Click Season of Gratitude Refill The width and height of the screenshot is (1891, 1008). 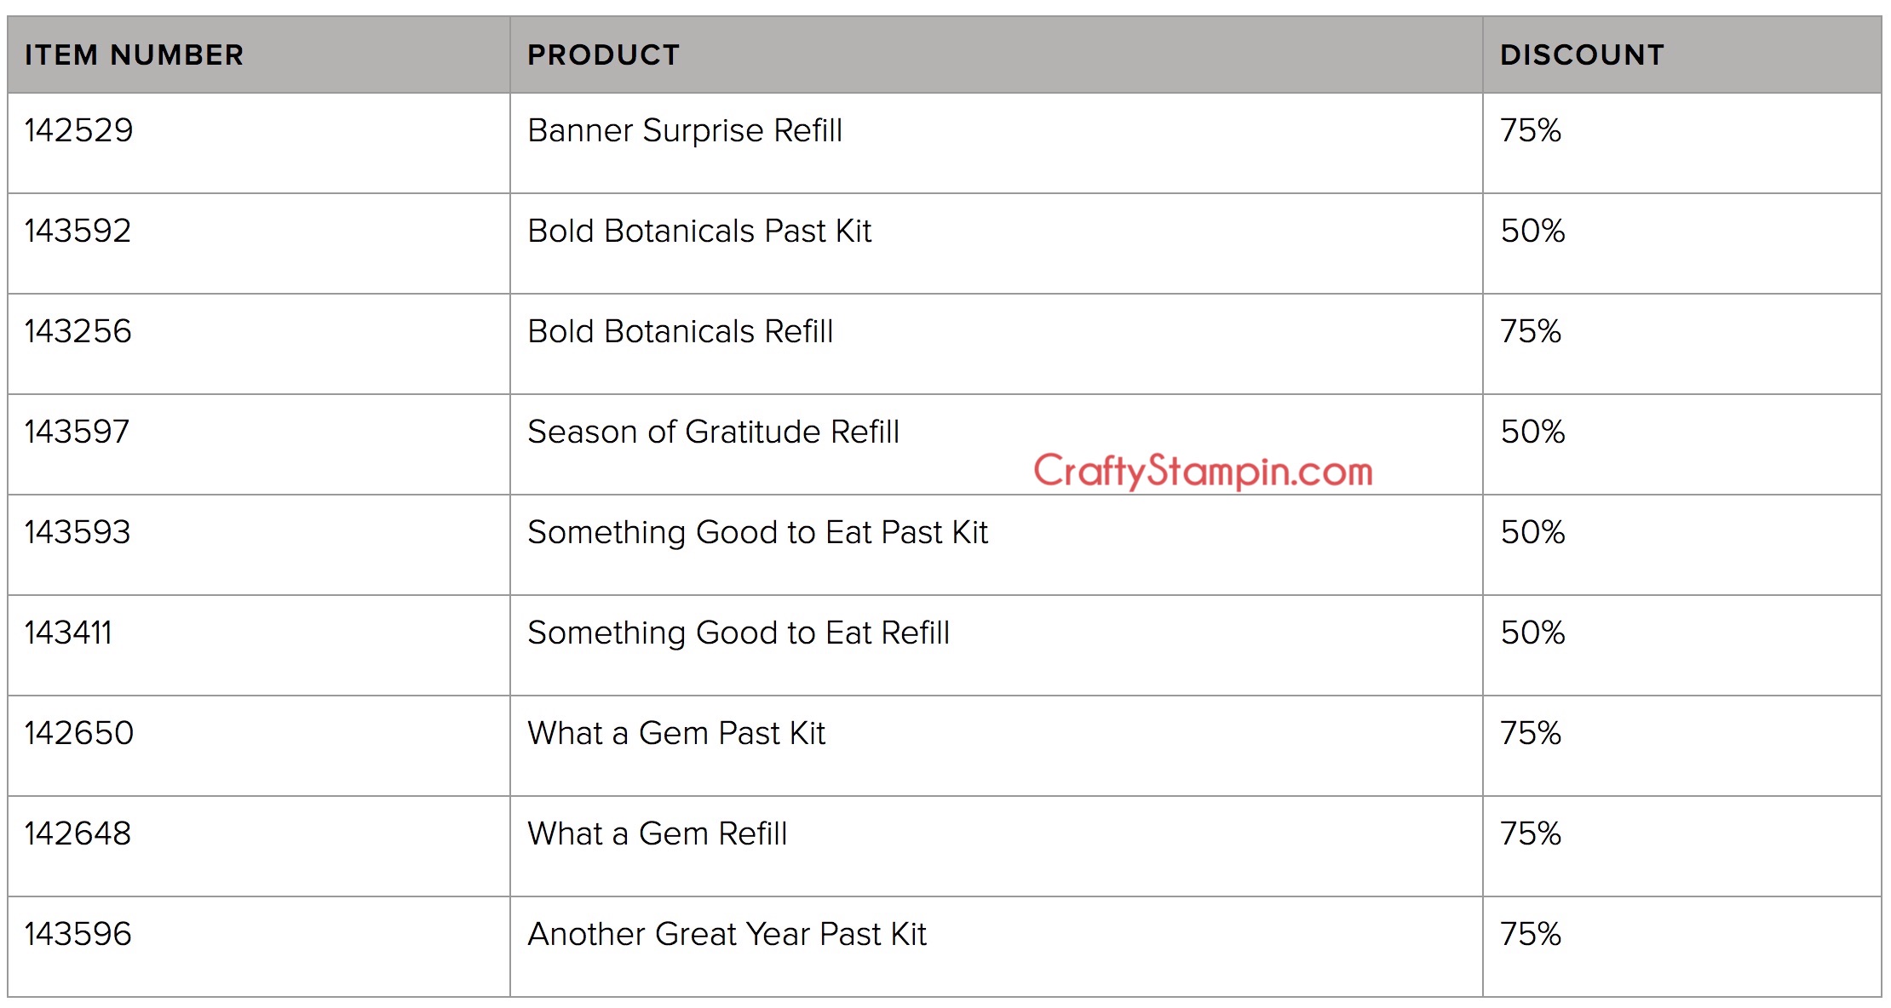click(x=713, y=432)
